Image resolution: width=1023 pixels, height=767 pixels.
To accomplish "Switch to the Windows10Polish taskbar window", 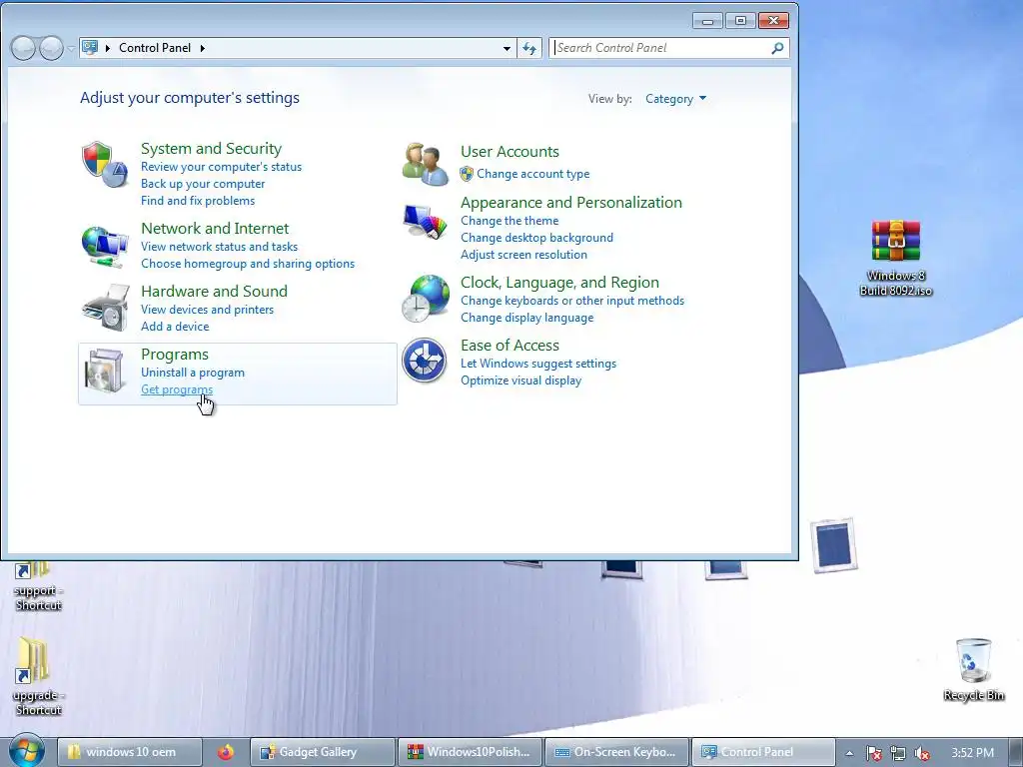I will click(470, 752).
